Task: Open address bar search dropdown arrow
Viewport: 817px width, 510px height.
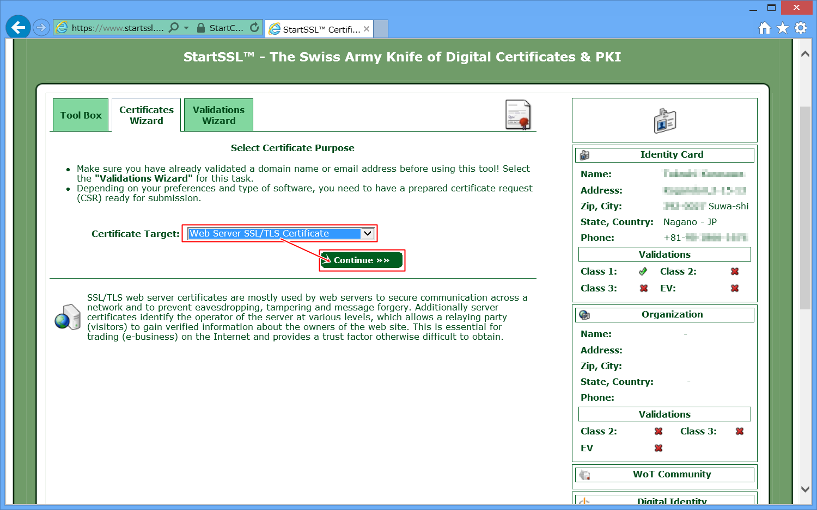Action: [x=186, y=28]
